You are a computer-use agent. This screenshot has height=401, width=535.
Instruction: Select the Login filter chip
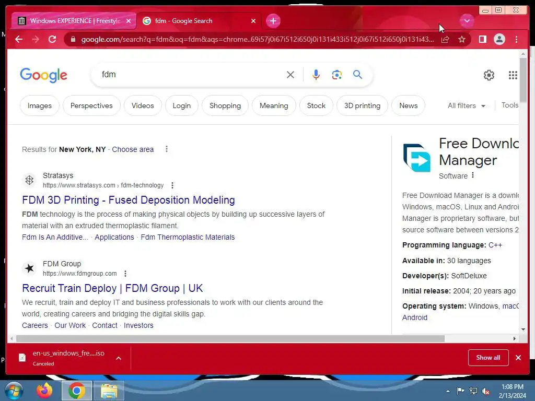tap(181, 105)
